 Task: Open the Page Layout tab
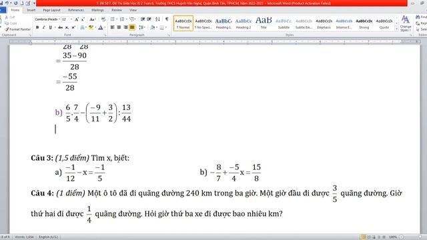(x=52, y=10)
